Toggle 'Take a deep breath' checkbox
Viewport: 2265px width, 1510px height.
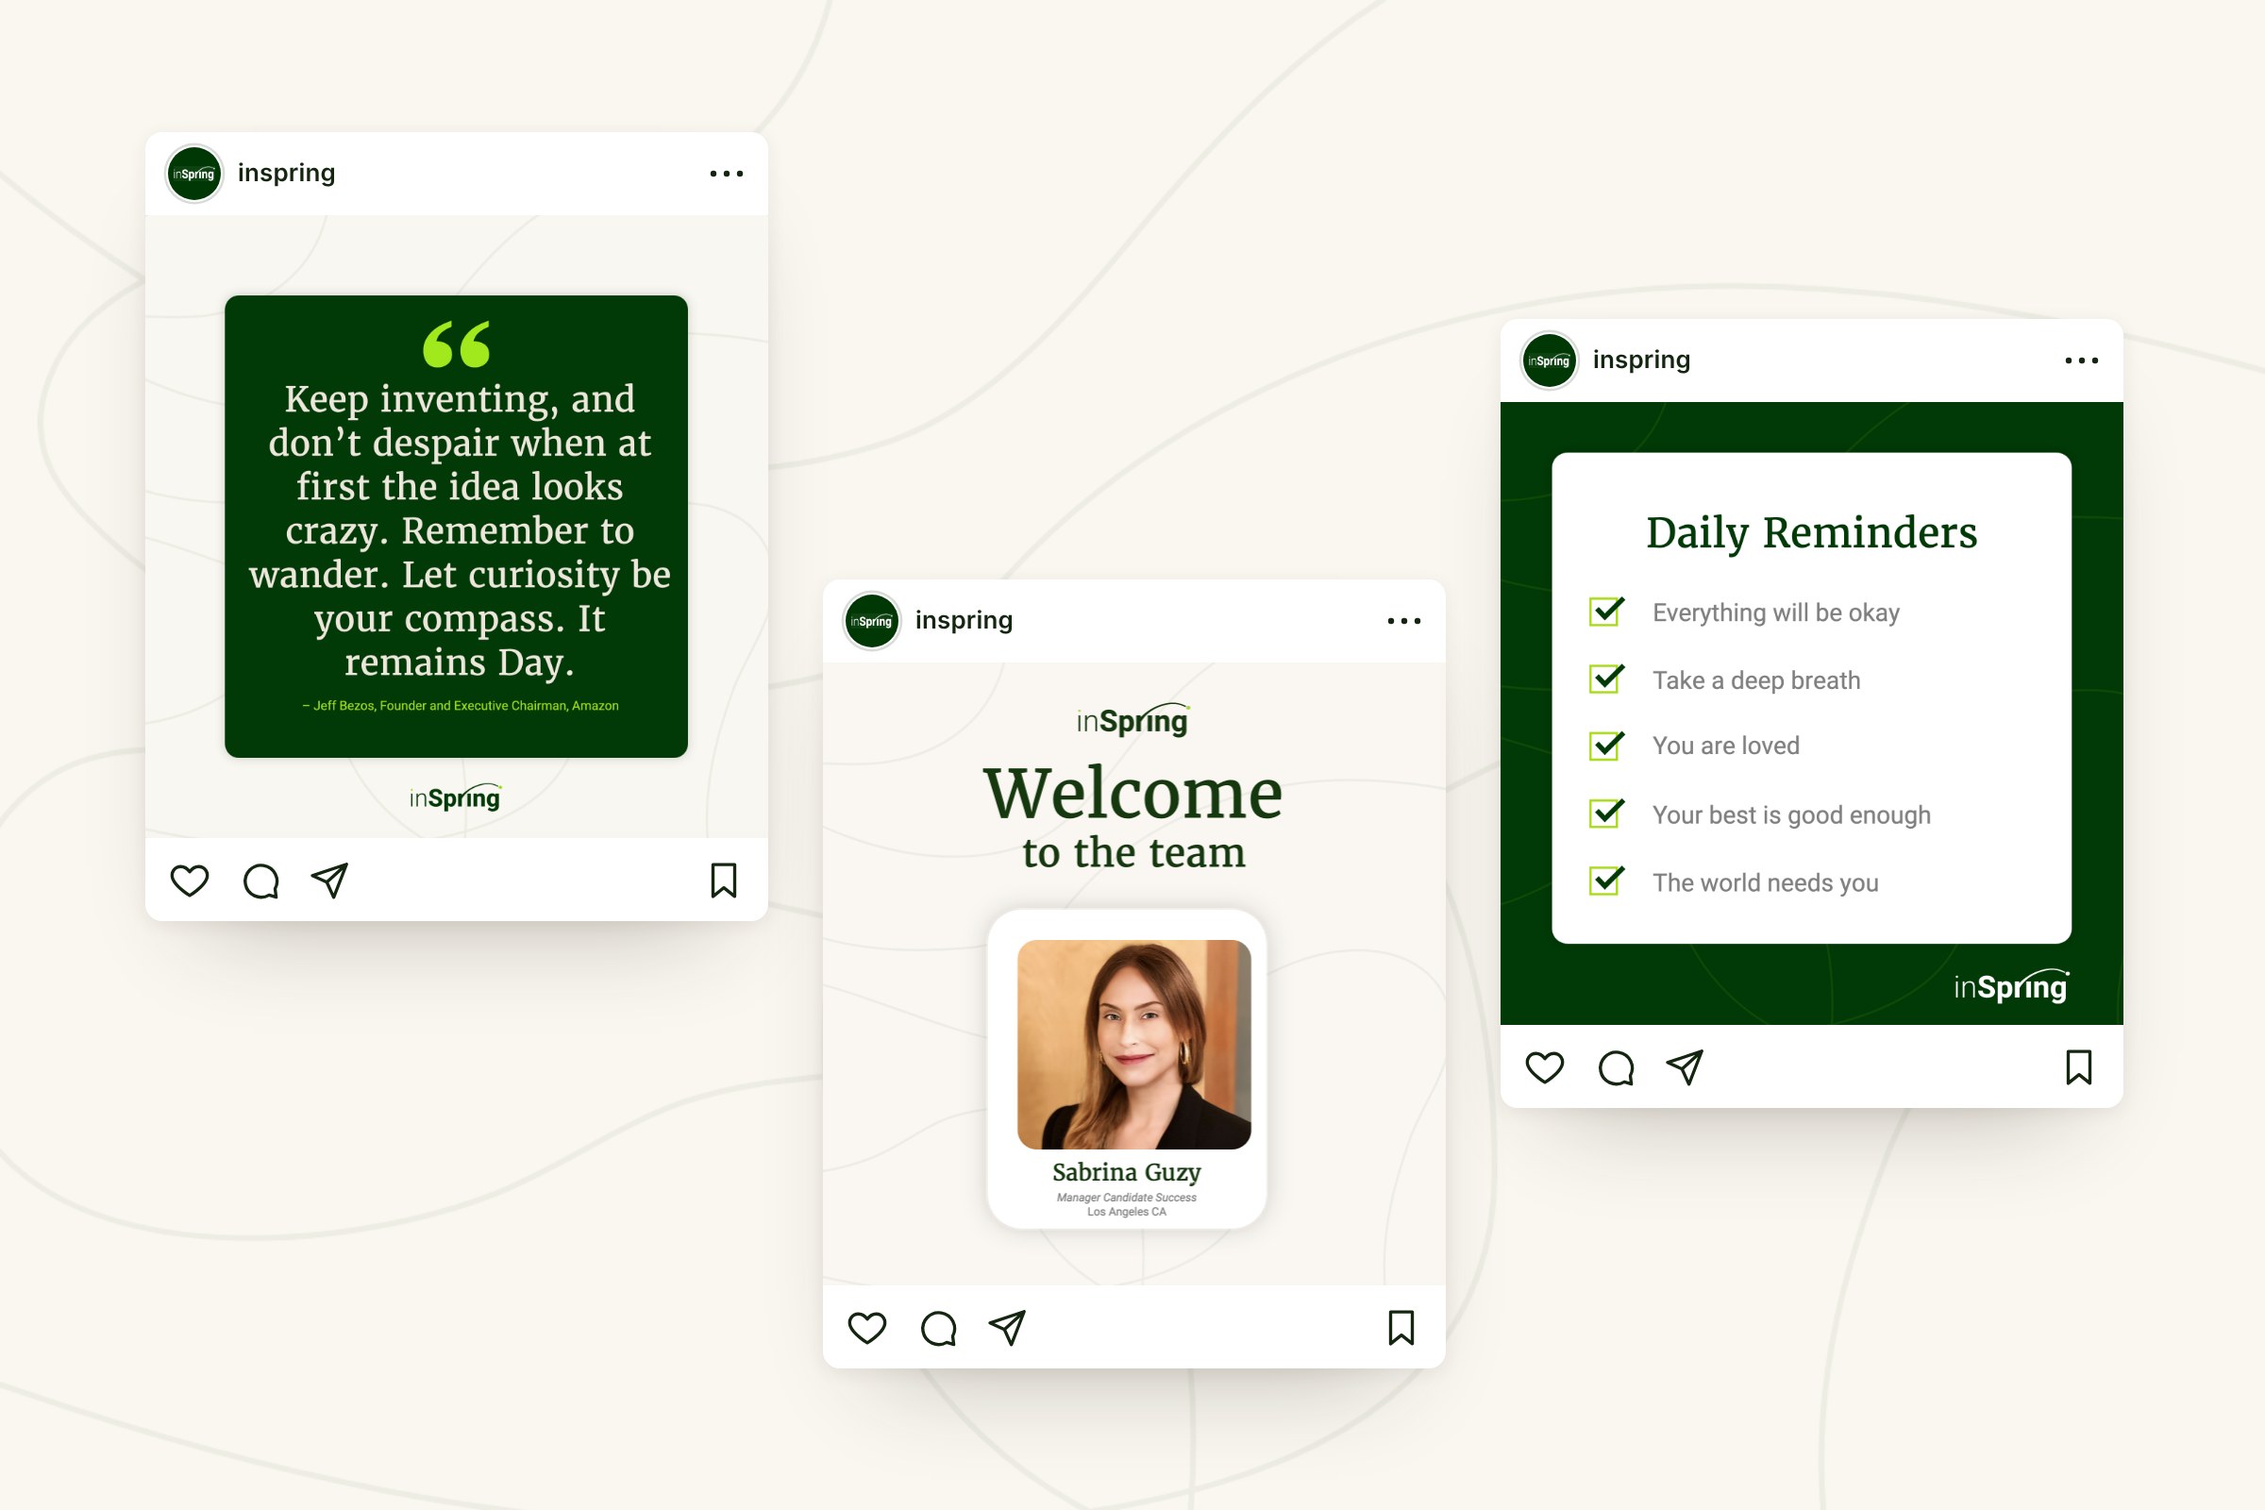(x=1606, y=678)
